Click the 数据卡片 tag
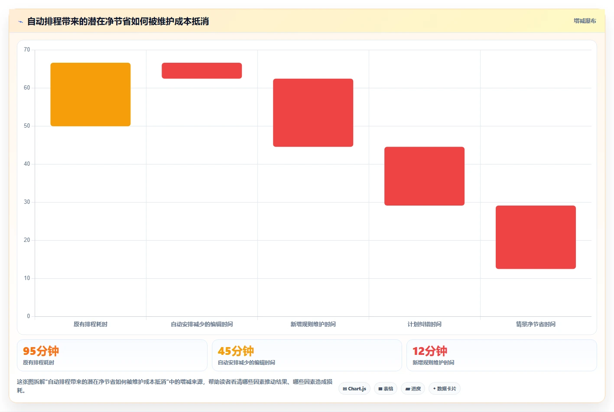This screenshot has width=614, height=412. pyautogui.click(x=444, y=389)
